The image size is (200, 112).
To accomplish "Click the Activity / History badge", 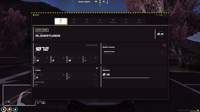I will (42, 30).
